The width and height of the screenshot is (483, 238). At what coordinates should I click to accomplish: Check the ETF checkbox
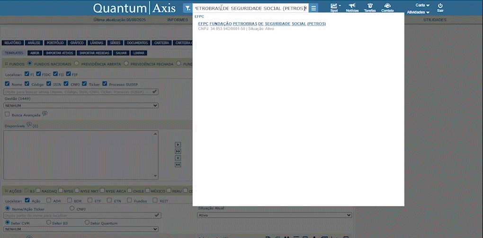89,200
